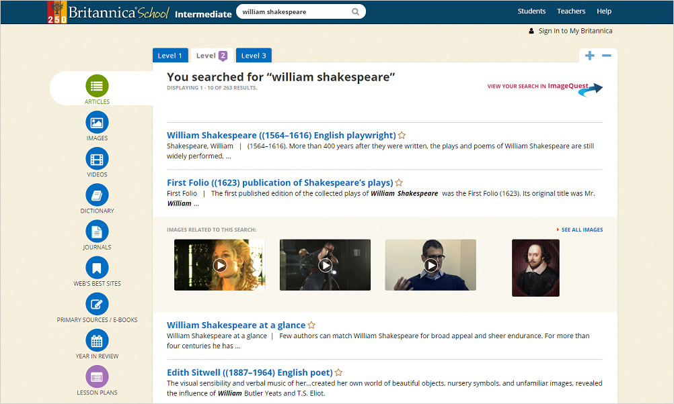Screen dimensions: 674x404
Task: Select the Web's Best Sites icon
Action: 97,268
